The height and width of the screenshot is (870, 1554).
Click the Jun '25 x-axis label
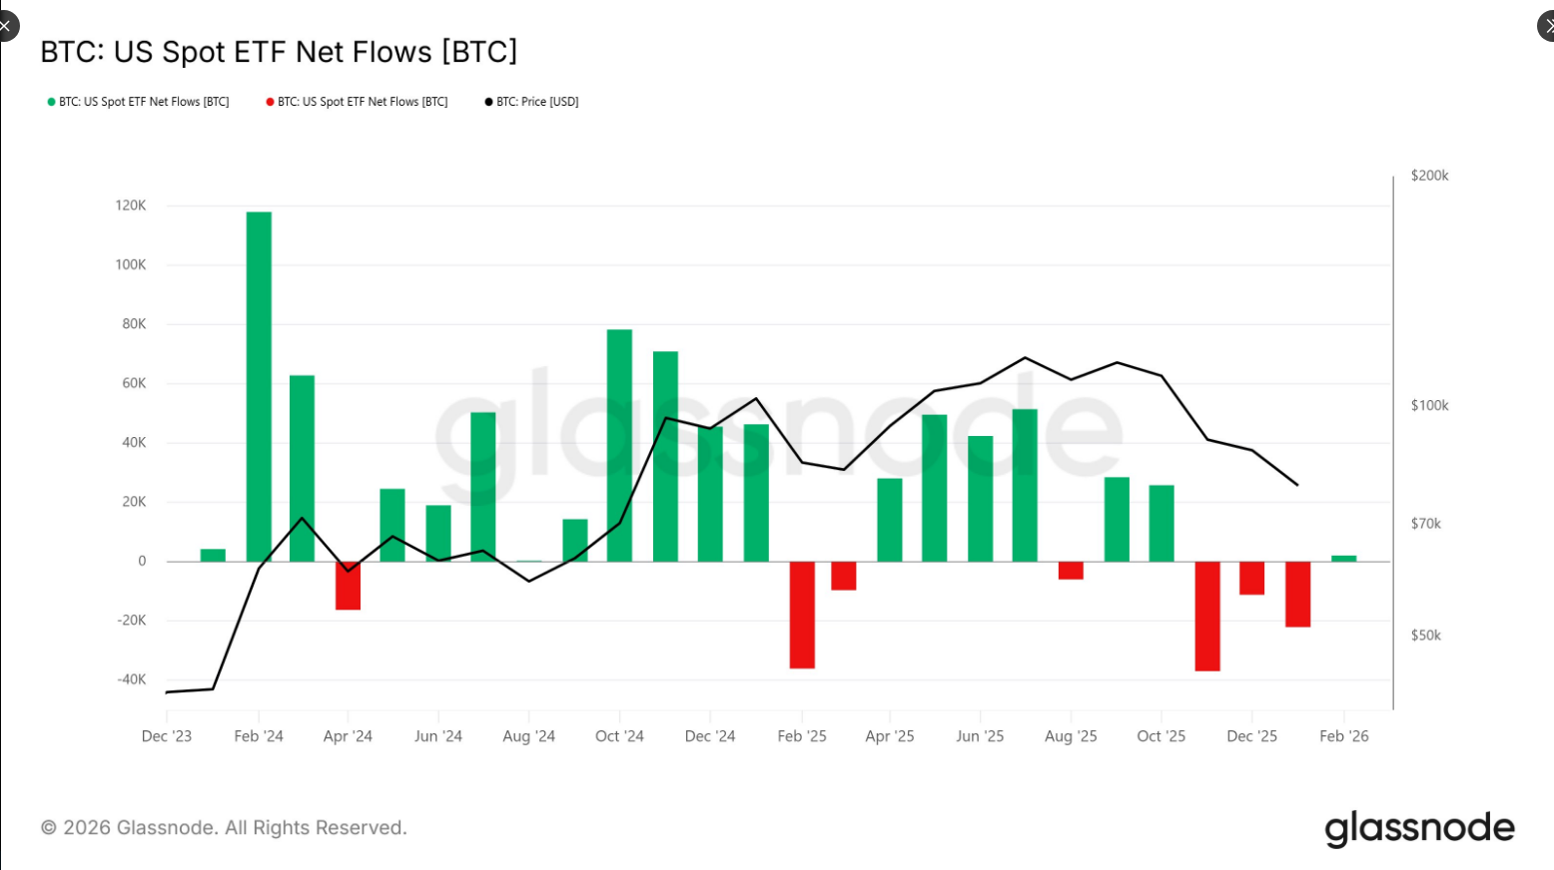[980, 736]
